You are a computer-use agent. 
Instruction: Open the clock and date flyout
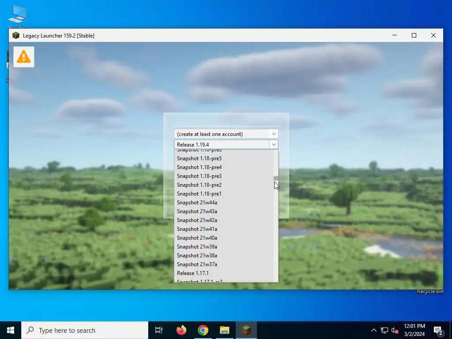(414, 330)
